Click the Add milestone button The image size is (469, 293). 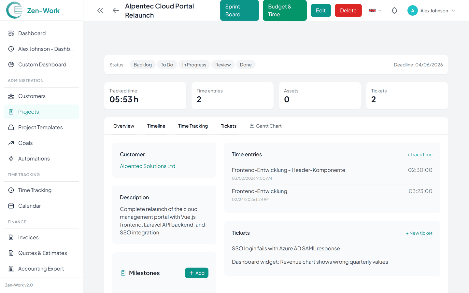click(x=197, y=273)
